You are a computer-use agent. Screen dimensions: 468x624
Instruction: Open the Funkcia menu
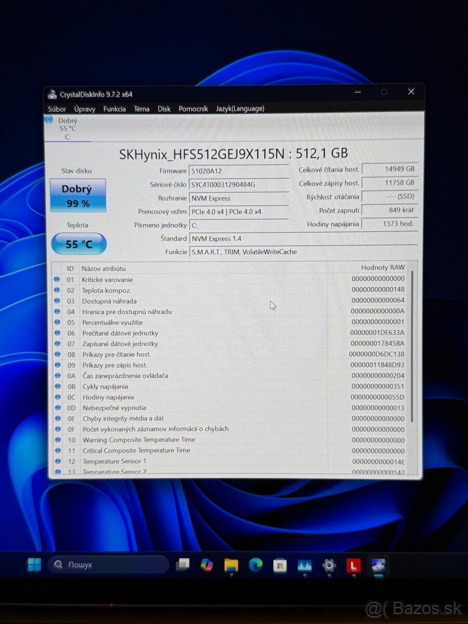click(114, 109)
